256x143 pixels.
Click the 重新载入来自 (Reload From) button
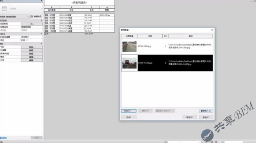point(164,111)
